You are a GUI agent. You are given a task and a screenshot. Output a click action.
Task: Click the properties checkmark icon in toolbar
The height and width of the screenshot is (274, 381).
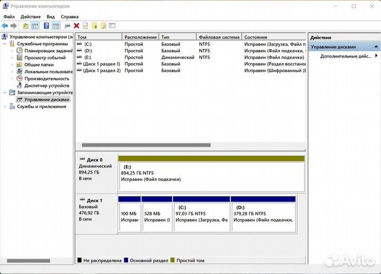click(85, 25)
